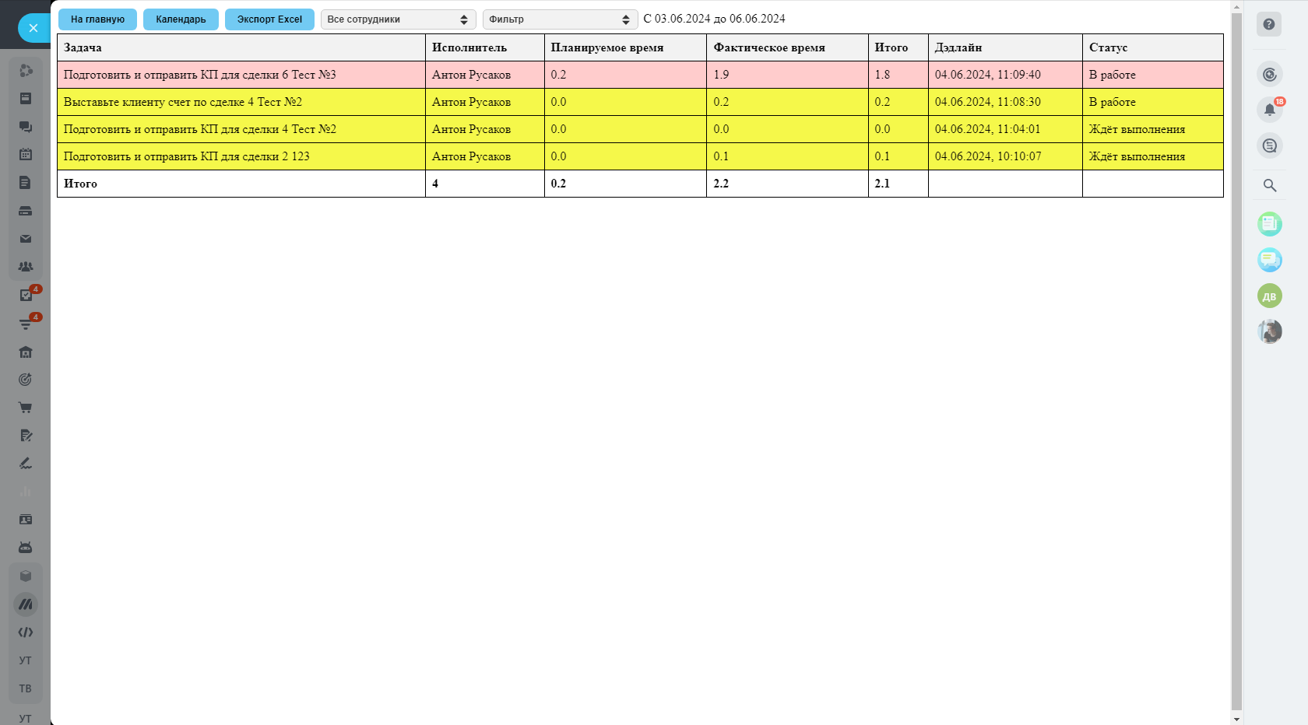The height and width of the screenshot is (725, 1308).
Task: Open the ТВ item in left sidebar
Action: [x=26, y=688]
